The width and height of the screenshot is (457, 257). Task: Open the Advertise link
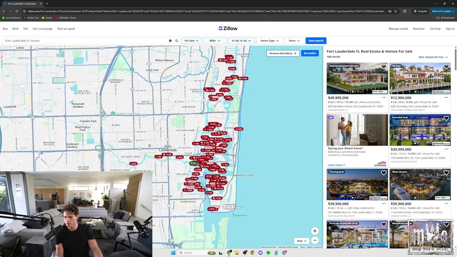[419, 29]
